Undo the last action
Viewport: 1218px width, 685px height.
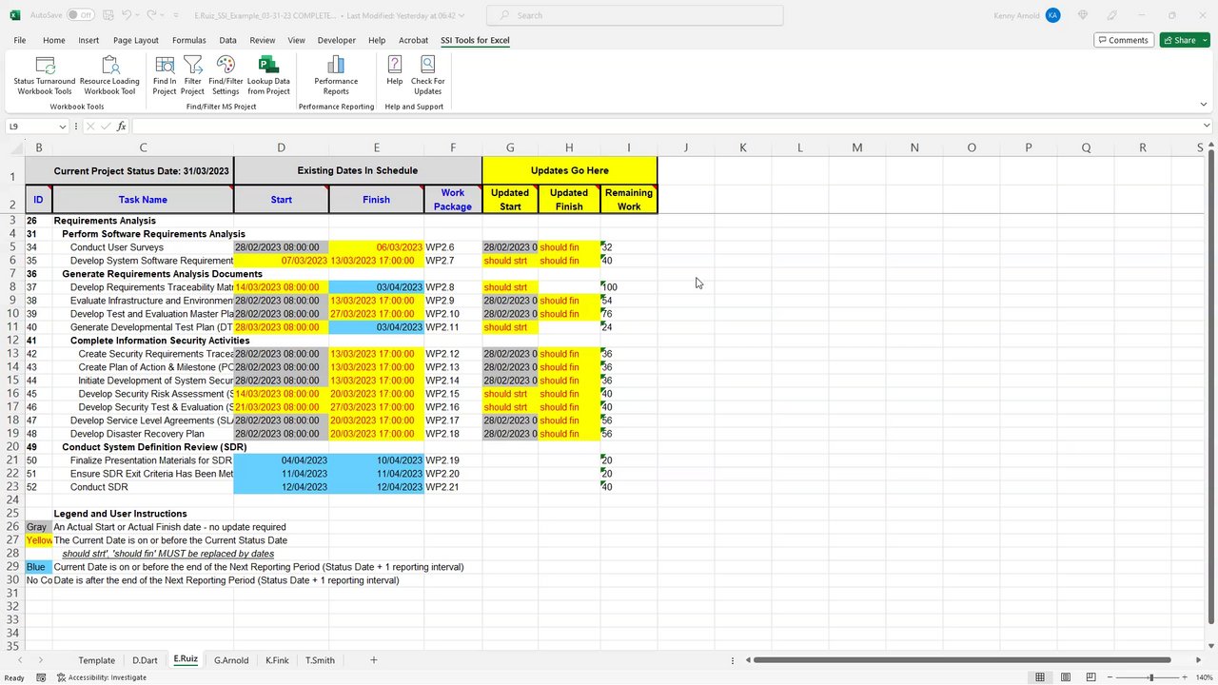[127, 15]
